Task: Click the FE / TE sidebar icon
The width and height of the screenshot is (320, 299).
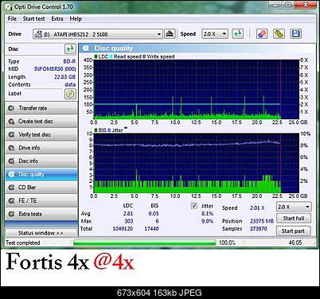Action: [x=11, y=200]
